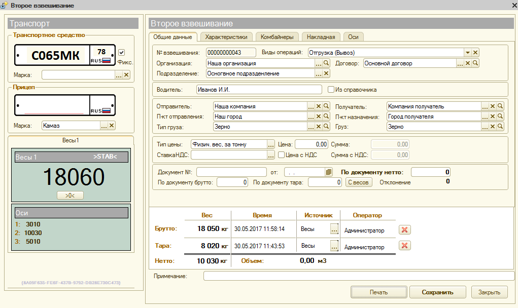Expand the Виды операций dropdown

click(467, 53)
